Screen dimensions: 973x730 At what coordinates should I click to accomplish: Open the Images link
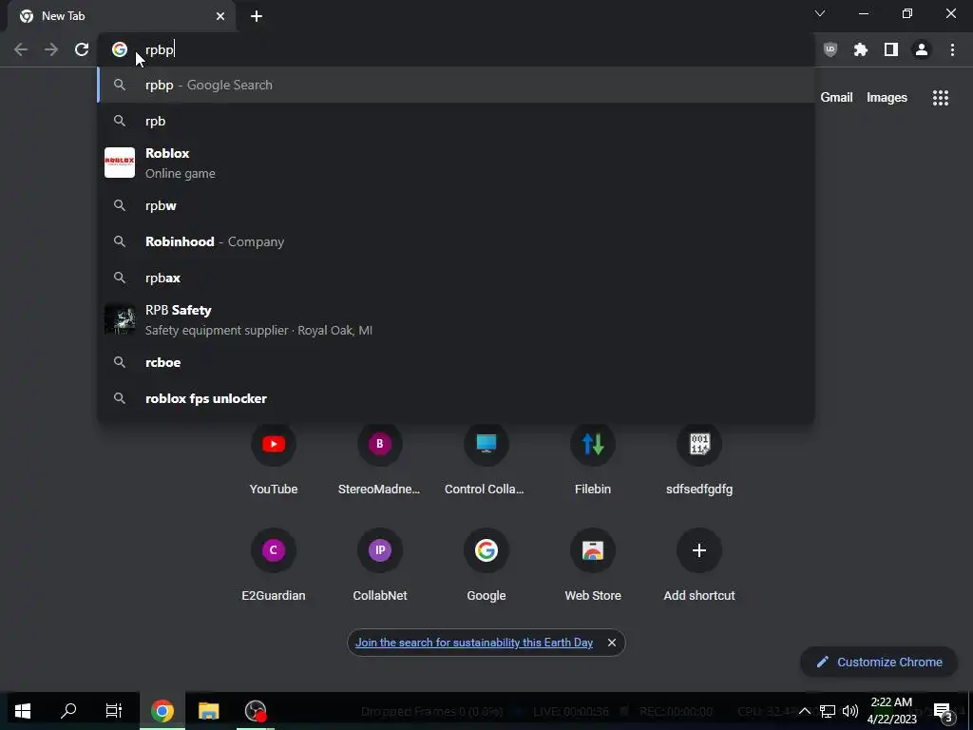pos(887,98)
